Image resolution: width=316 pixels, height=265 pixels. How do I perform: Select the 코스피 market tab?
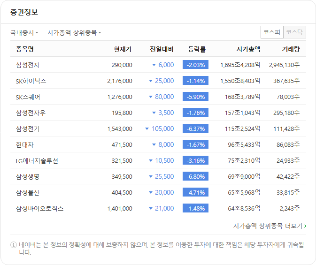coord(272,32)
